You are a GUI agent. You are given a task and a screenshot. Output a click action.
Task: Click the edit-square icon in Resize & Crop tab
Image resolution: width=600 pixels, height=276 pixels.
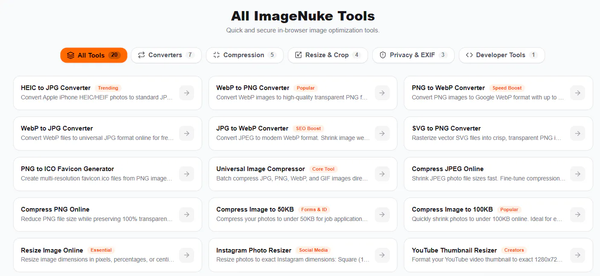click(x=299, y=55)
